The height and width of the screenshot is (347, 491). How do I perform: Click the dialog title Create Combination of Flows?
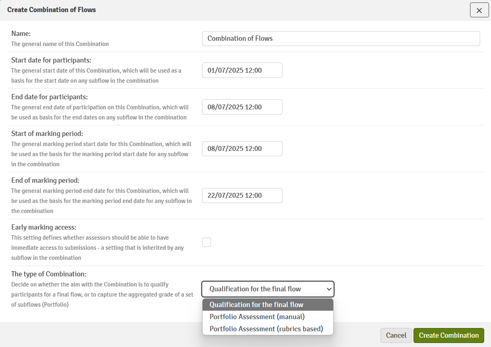click(52, 10)
